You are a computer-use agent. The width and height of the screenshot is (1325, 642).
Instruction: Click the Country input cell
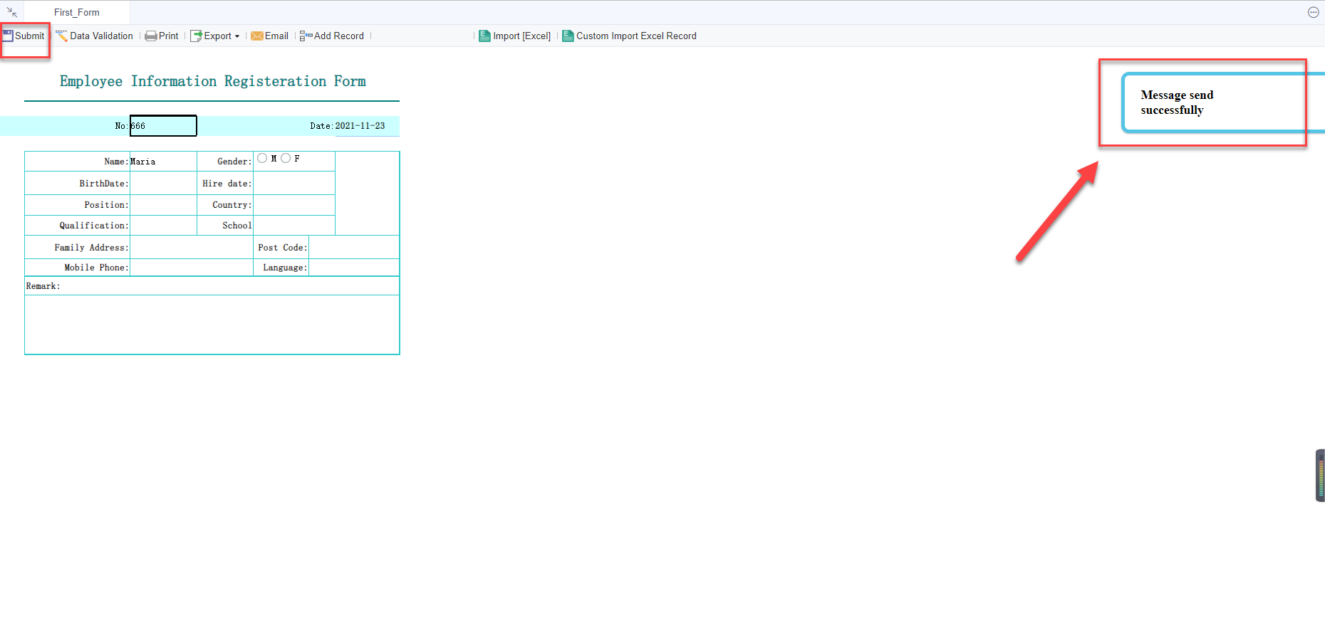(294, 205)
